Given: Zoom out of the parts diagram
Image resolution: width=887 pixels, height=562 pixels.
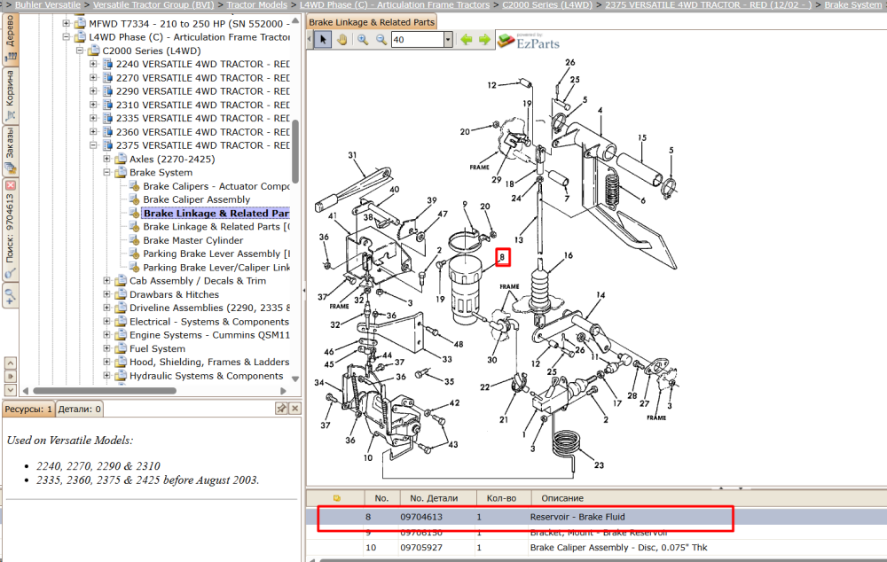Looking at the screenshot, I should 381,40.
